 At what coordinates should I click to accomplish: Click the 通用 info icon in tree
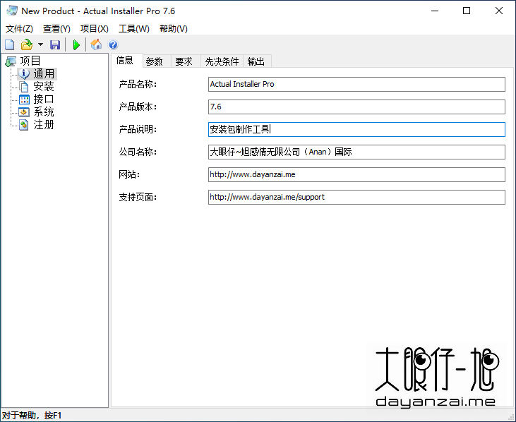coord(24,73)
